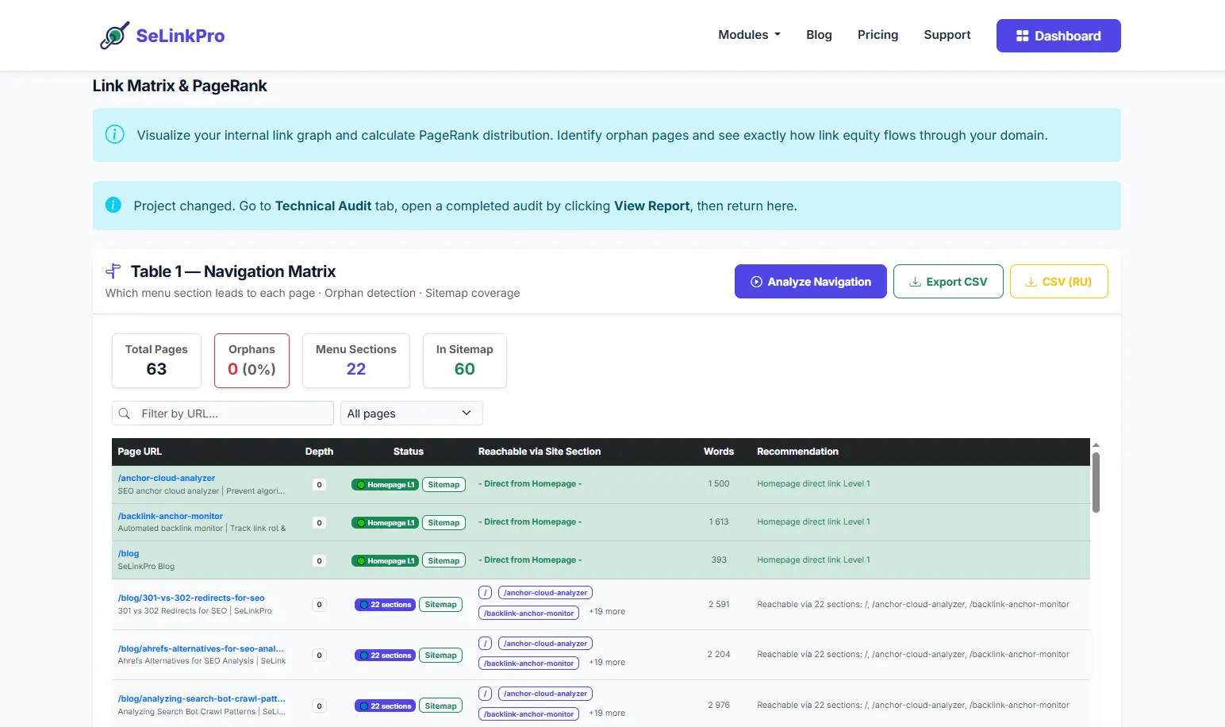Click the In Sitemap 60 card
The width and height of the screenshot is (1225, 727).
pyautogui.click(x=465, y=361)
